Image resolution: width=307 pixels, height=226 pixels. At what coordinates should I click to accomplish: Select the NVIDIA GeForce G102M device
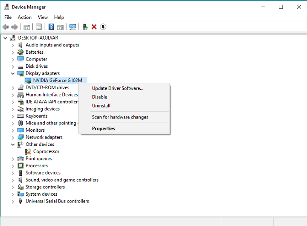tap(57, 80)
